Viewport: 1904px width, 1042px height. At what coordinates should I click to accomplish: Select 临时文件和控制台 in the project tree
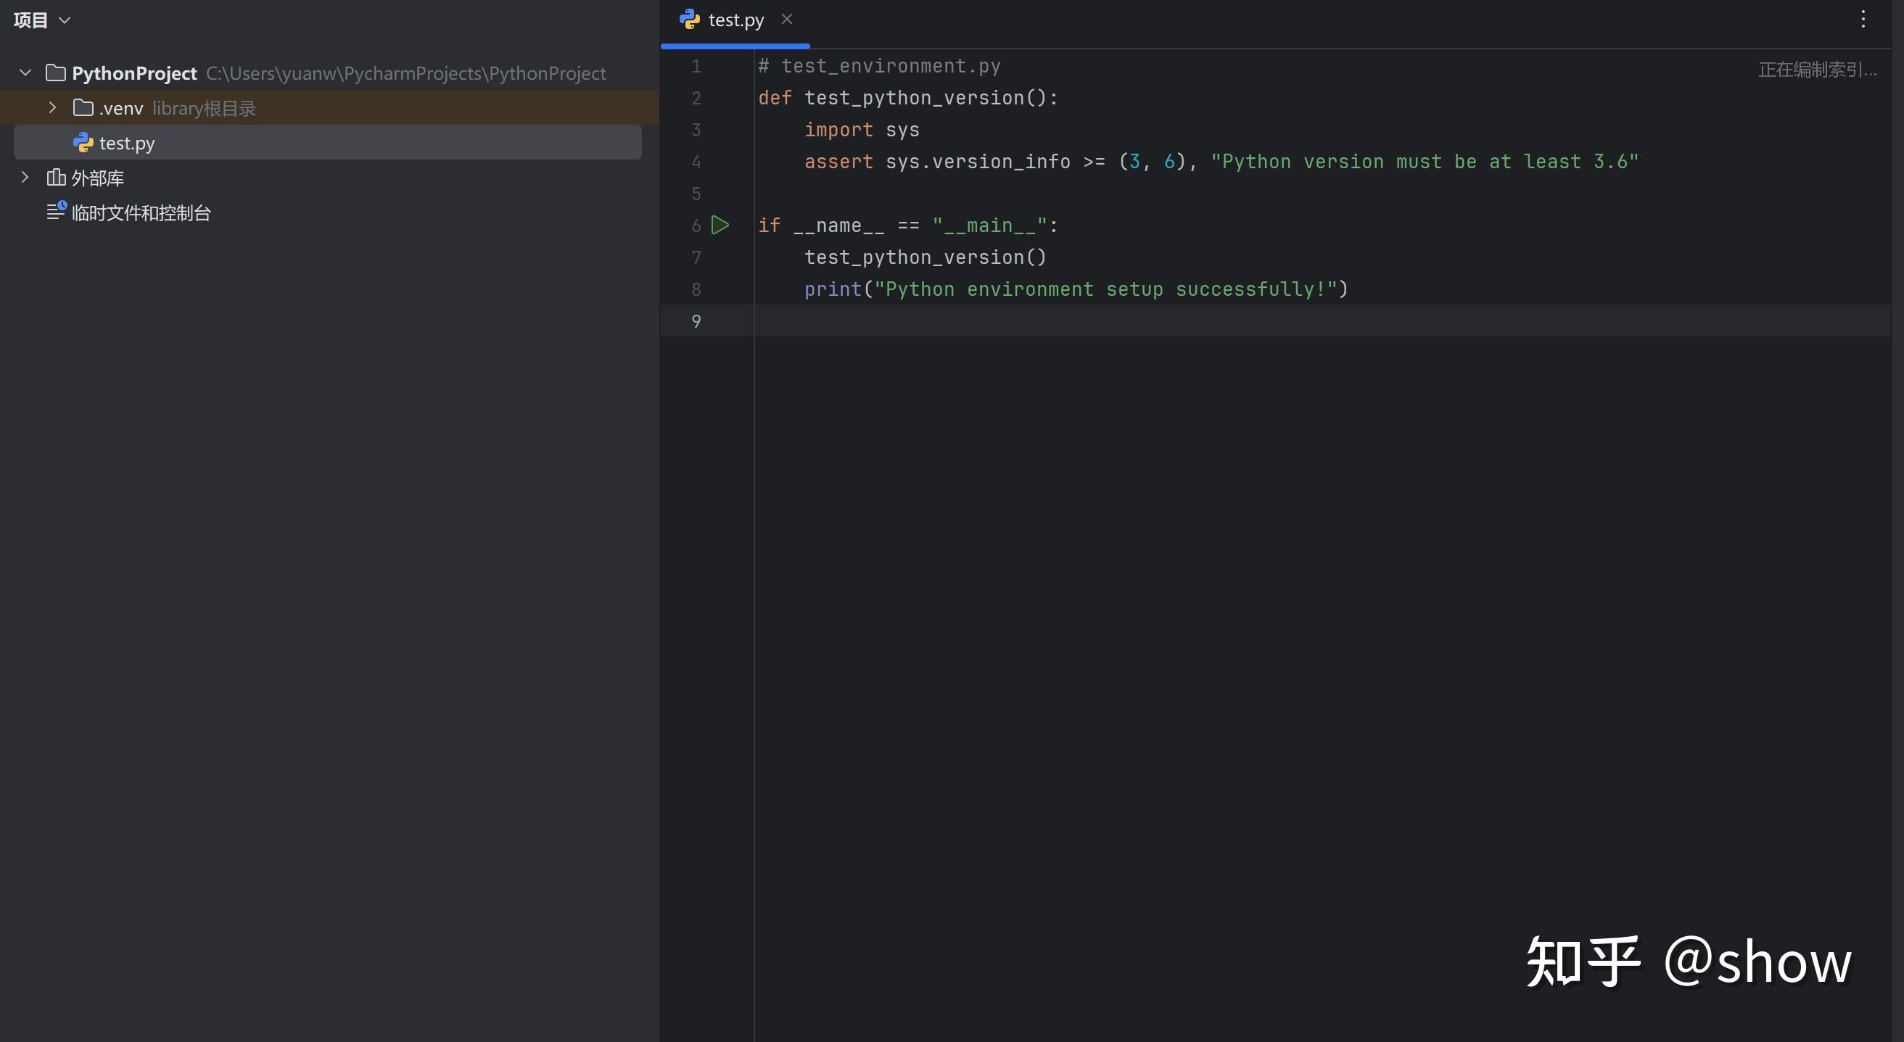[x=141, y=213]
